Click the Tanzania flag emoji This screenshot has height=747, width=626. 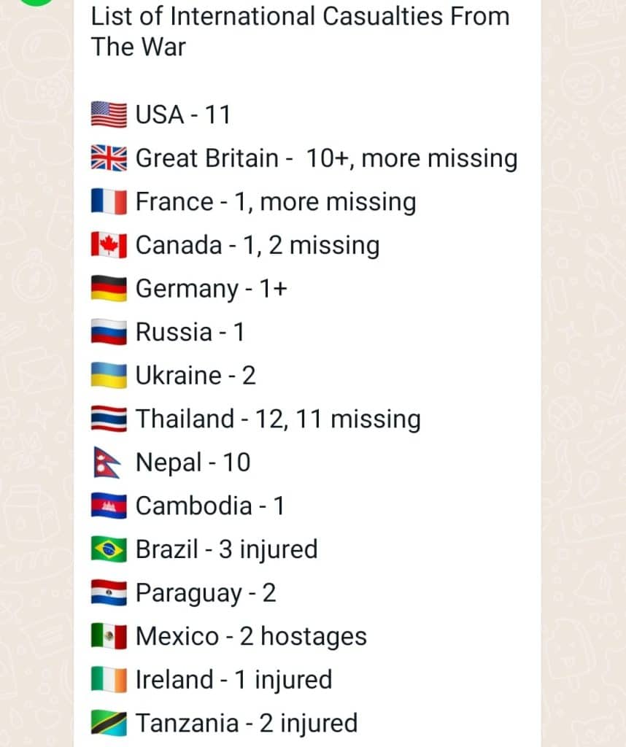pyautogui.click(x=109, y=723)
